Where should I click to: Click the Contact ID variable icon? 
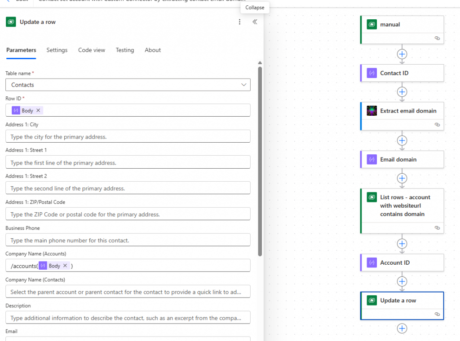pos(372,73)
